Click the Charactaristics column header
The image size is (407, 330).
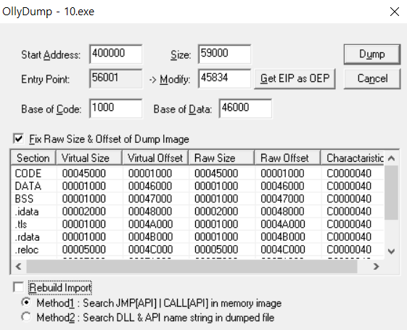tap(353, 157)
